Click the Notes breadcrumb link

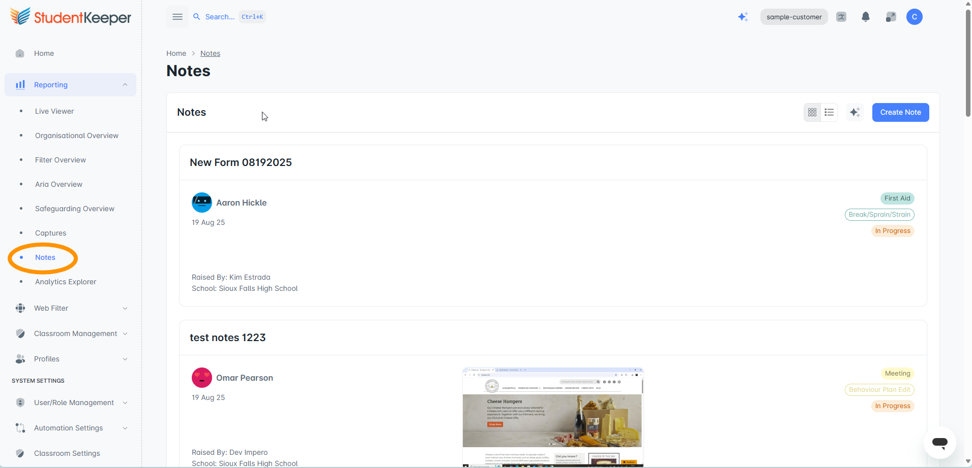click(x=210, y=53)
